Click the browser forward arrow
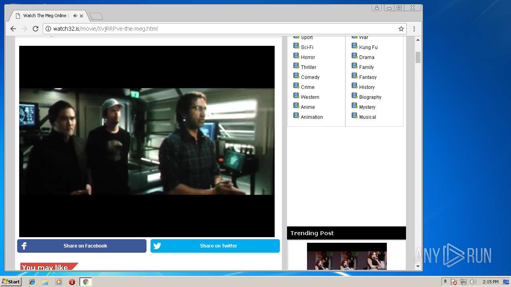This screenshot has width=511, height=287. click(24, 29)
